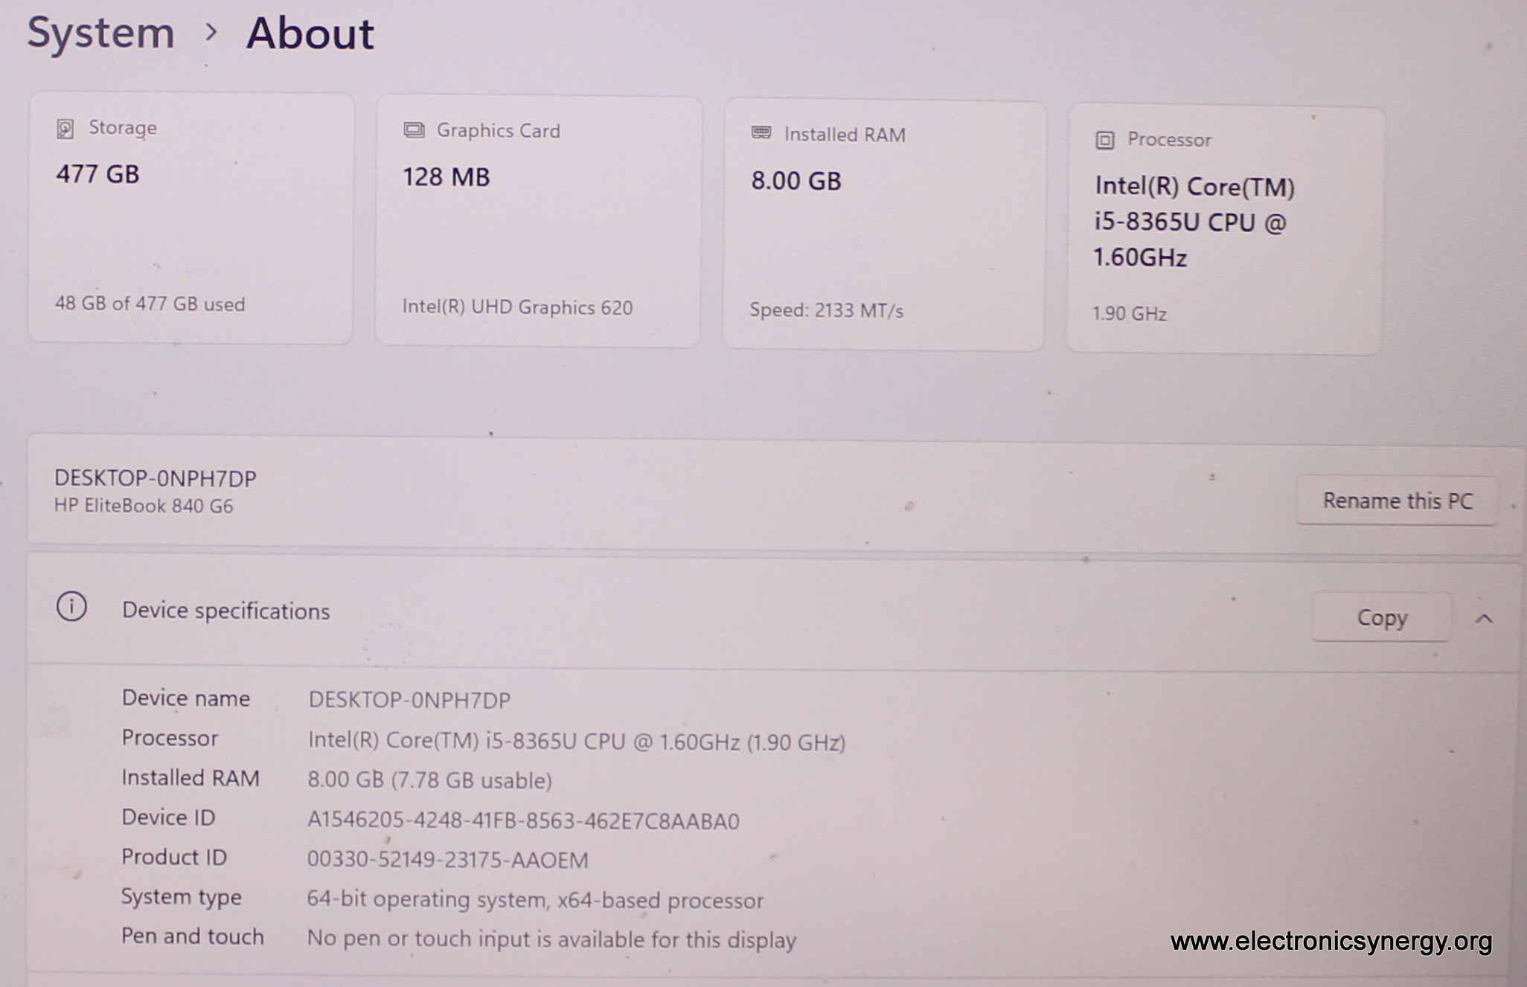Viewport: 1527px width, 987px height.
Task: Click the Processor chip icon
Action: coord(1104,140)
